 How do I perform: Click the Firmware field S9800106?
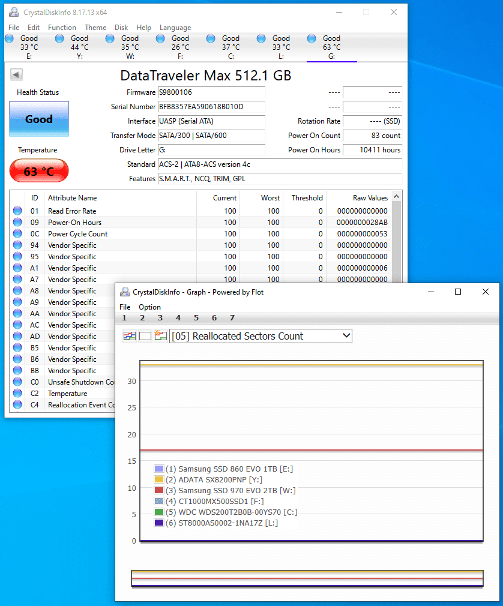(211, 92)
